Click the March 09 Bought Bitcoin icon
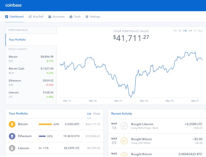The width and height of the screenshot is (206, 157). click(124, 141)
